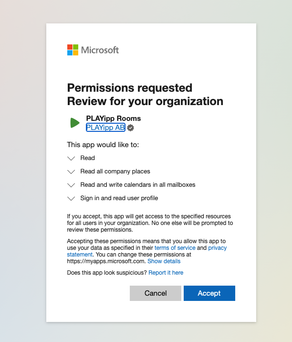This screenshot has height=342, width=292.
Task: Click "Sign in and read user profile" text
Action: point(119,198)
